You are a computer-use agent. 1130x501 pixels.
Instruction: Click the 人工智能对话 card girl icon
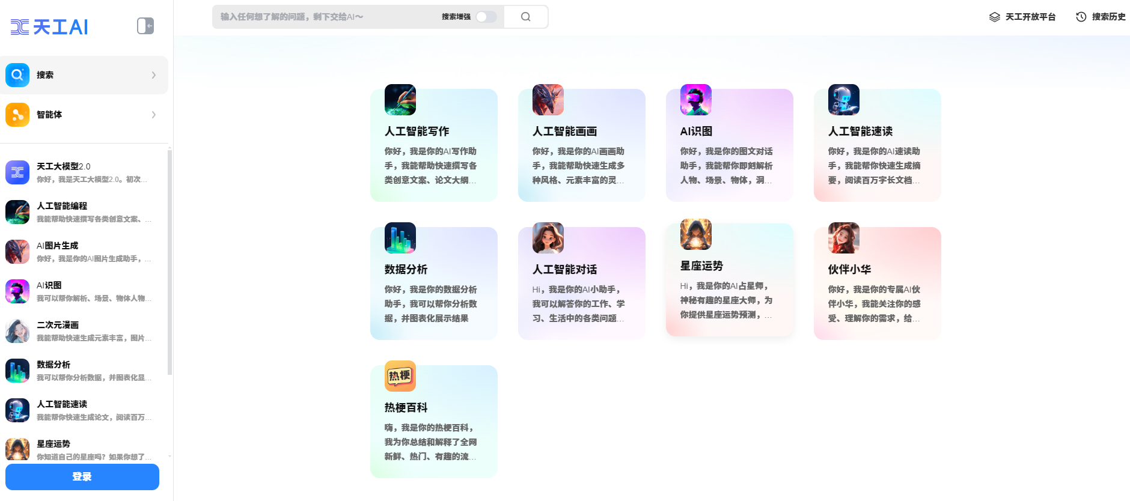(x=548, y=238)
